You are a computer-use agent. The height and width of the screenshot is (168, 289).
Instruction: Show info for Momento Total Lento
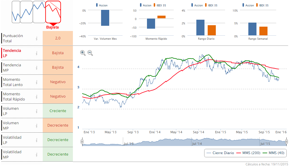37,82
